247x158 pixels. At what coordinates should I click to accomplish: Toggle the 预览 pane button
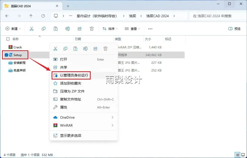(234, 29)
